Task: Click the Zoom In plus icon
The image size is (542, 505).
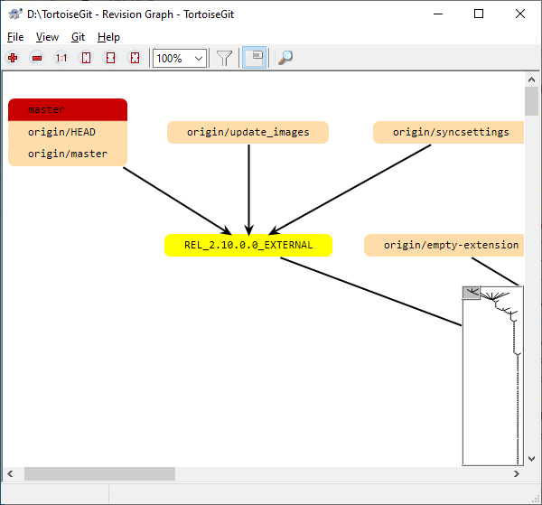Action: 13,58
